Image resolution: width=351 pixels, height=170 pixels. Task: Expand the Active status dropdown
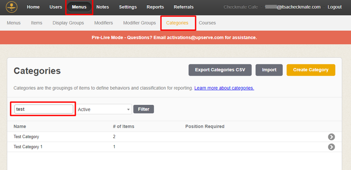104,109
